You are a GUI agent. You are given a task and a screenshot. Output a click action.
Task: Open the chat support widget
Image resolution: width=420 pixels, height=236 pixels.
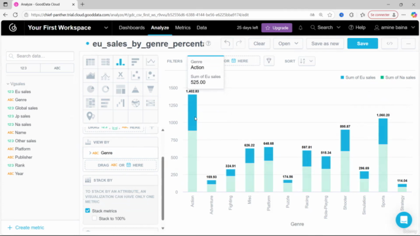(404, 220)
